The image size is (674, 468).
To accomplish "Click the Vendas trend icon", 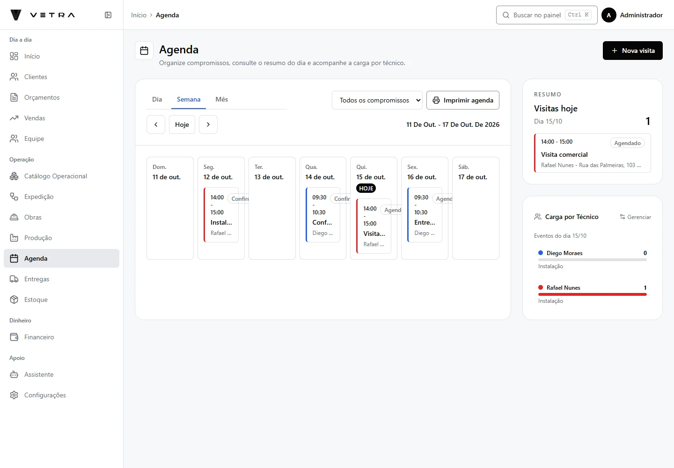I will (x=14, y=118).
